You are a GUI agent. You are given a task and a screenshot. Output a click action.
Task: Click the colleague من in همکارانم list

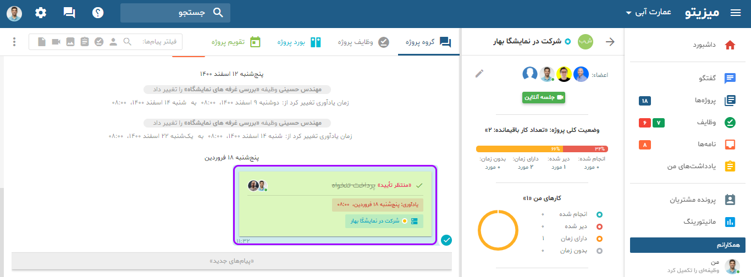(687, 266)
